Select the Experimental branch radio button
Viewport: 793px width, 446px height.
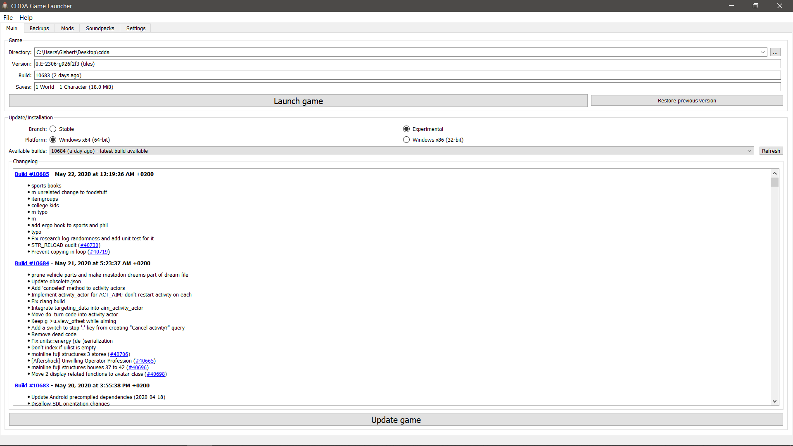coord(406,129)
